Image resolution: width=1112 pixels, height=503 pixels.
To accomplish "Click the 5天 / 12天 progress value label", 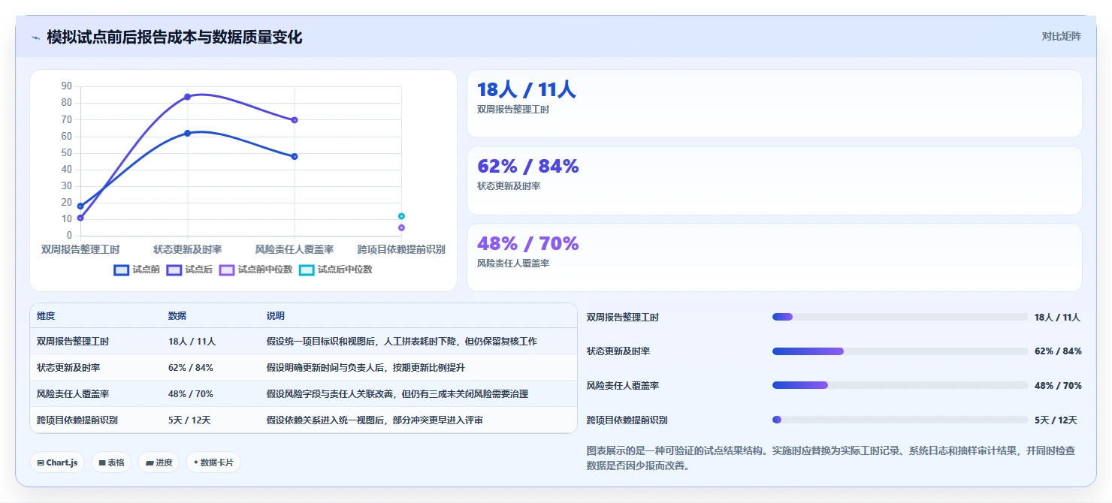I will pyautogui.click(x=1056, y=420).
